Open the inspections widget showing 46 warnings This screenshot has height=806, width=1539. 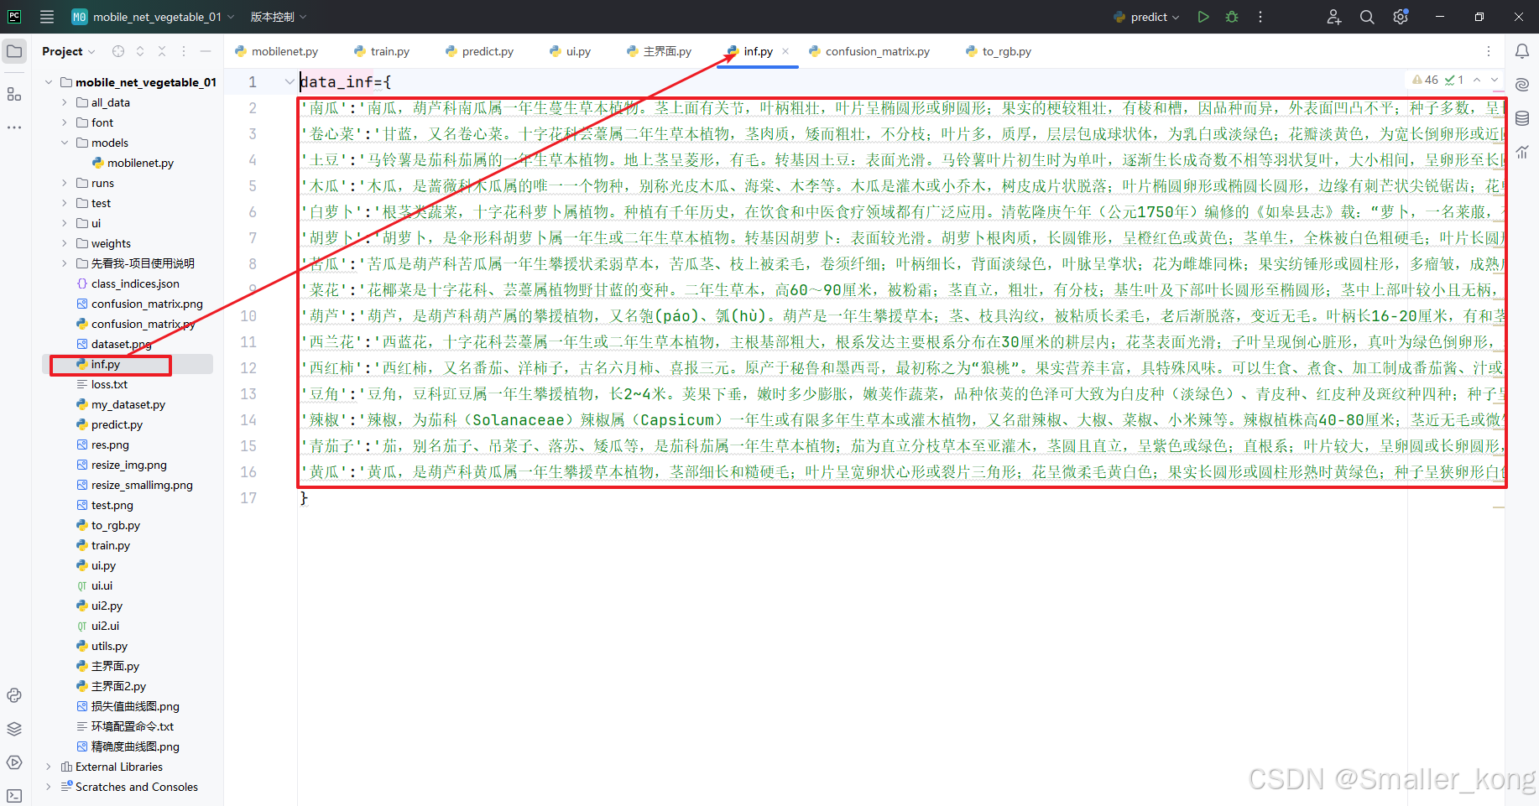point(1437,81)
